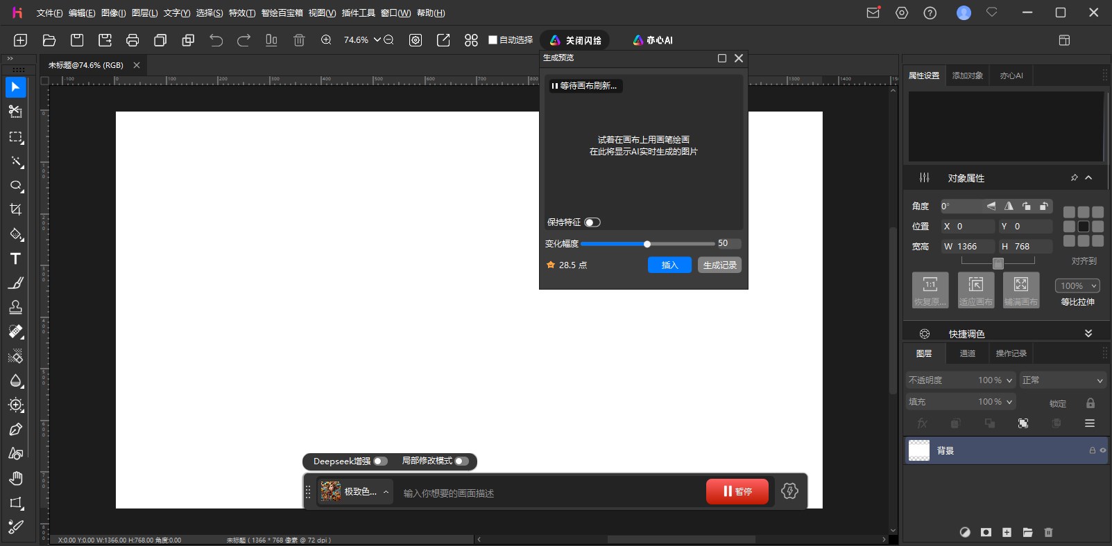Add a new layer with the plus icon
The height and width of the screenshot is (546, 1112).
(x=1007, y=532)
